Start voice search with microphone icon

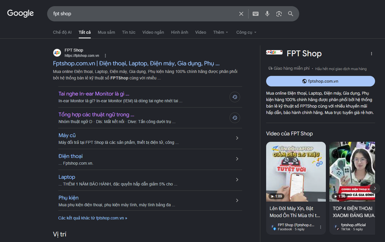(x=267, y=14)
